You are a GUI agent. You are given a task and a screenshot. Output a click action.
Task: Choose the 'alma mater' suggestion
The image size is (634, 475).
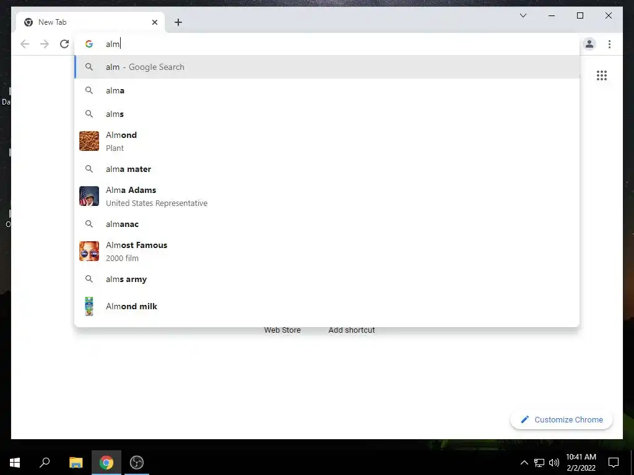(327, 169)
